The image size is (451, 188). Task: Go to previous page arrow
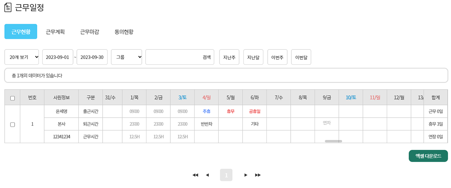tap(207, 175)
